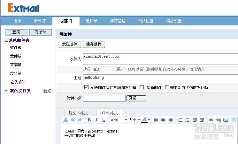238x144 pixels.
Task: Click the 浏览... button
Action: tap(136, 98)
